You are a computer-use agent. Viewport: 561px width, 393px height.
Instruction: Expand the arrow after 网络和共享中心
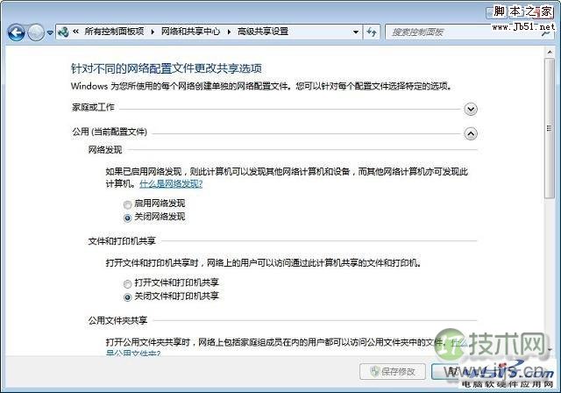[x=229, y=32]
